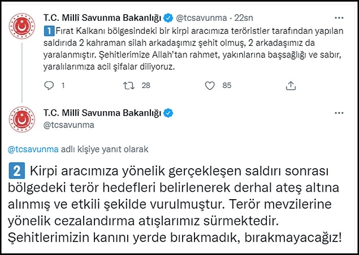
Task: Click @tcsavunma handle in first tweet header
Action: [201, 18]
